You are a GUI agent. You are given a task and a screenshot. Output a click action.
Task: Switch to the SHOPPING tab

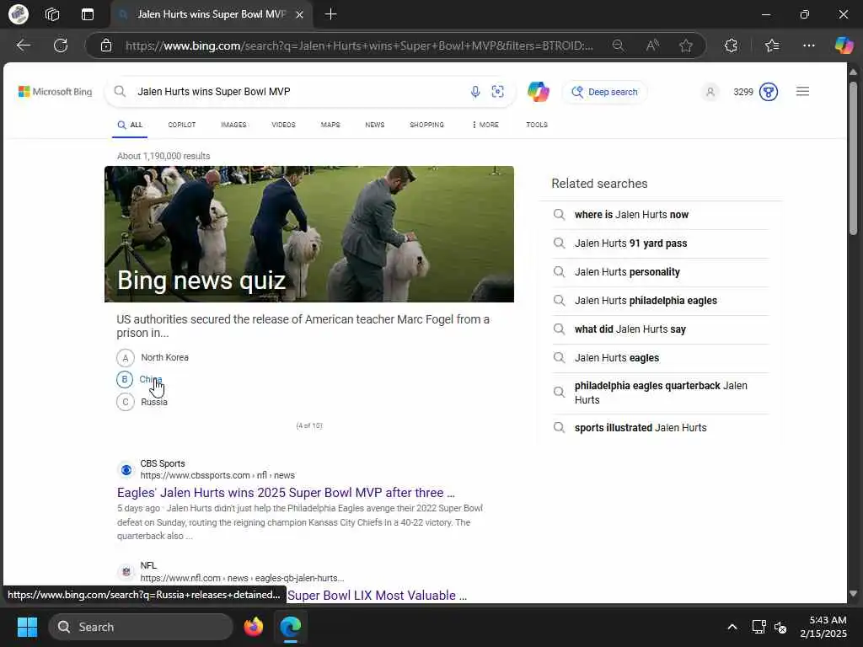click(426, 125)
